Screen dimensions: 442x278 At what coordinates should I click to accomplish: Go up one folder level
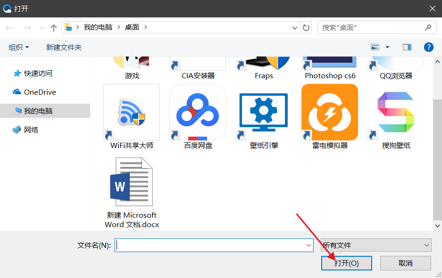pos(54,28)
